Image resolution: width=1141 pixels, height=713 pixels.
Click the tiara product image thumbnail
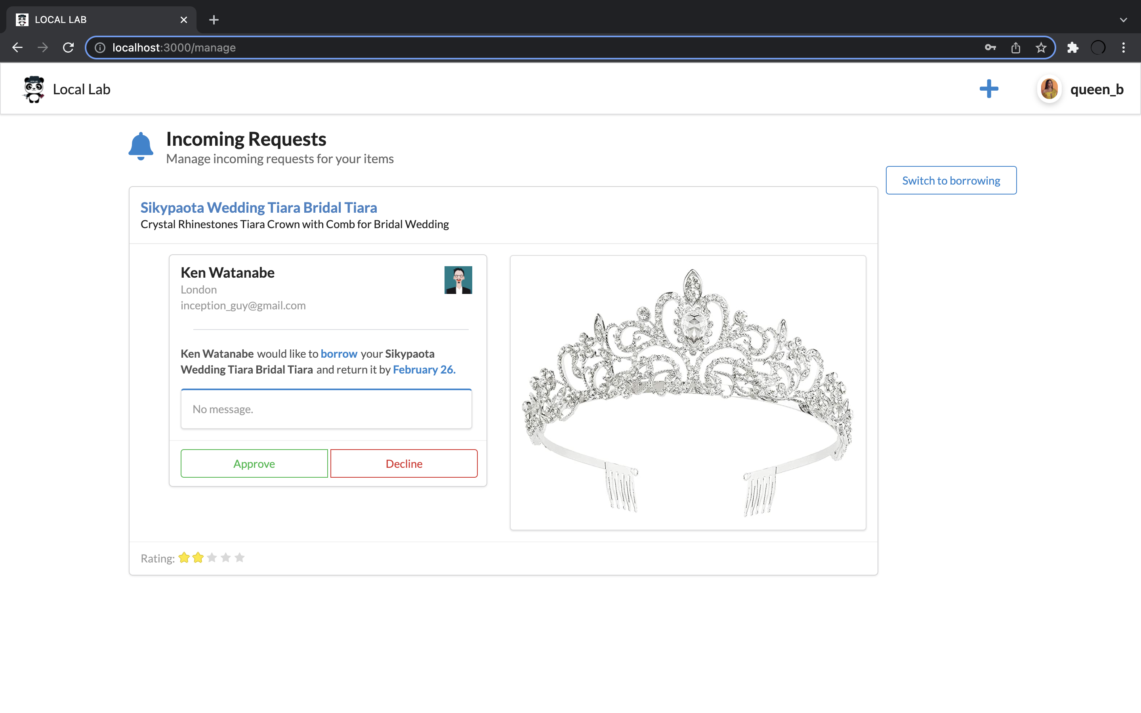coord(689,393)
